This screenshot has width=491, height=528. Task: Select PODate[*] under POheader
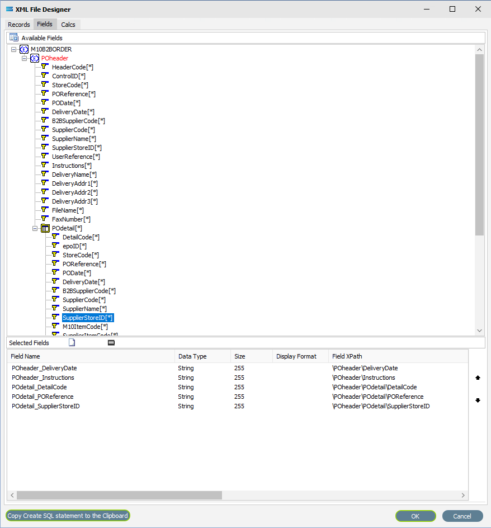pyautogui.click(x=66, y=103)
